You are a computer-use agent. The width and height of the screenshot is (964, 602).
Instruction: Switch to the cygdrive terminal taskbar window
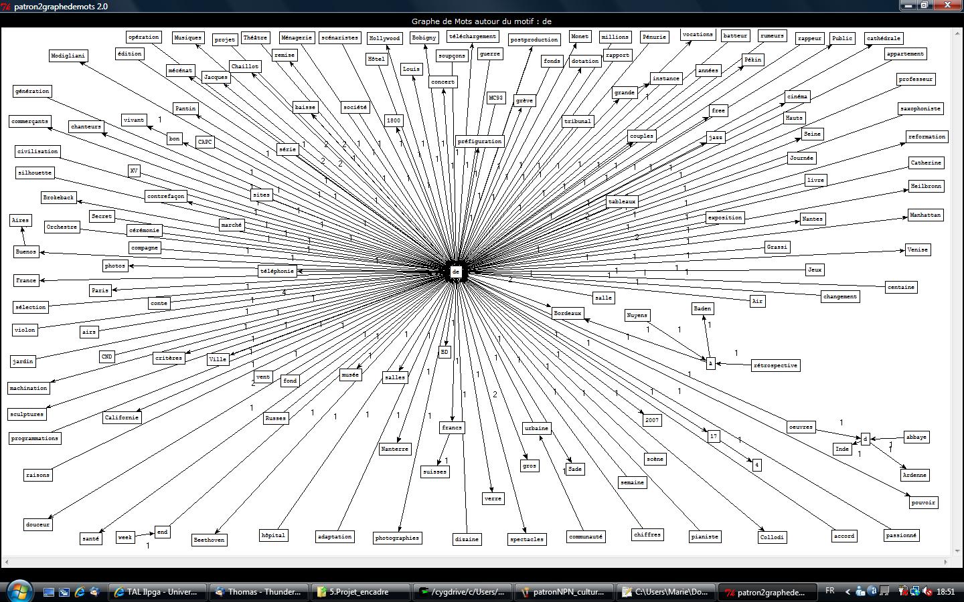coord(463,592)
